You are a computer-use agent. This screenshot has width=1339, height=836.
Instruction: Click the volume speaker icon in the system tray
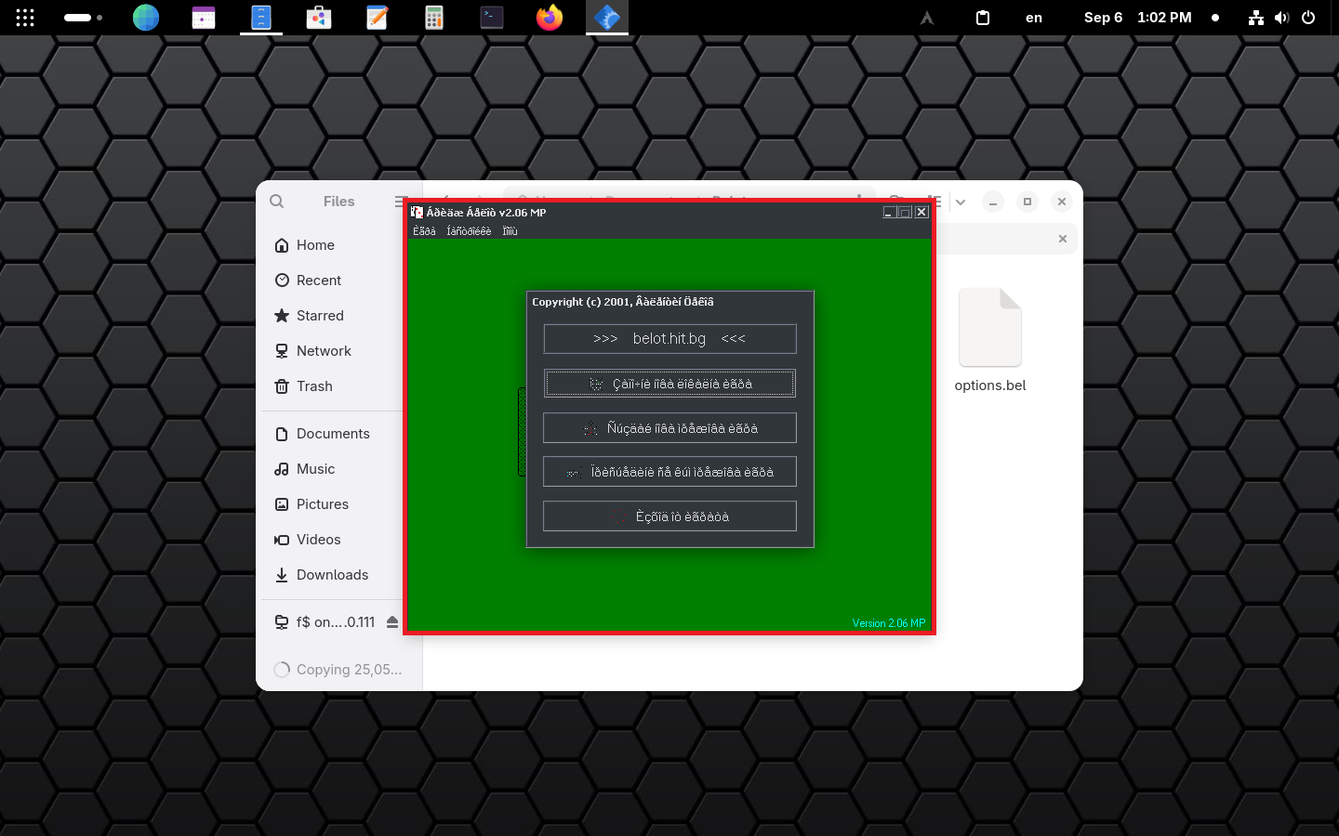[x=1282, y=18]
